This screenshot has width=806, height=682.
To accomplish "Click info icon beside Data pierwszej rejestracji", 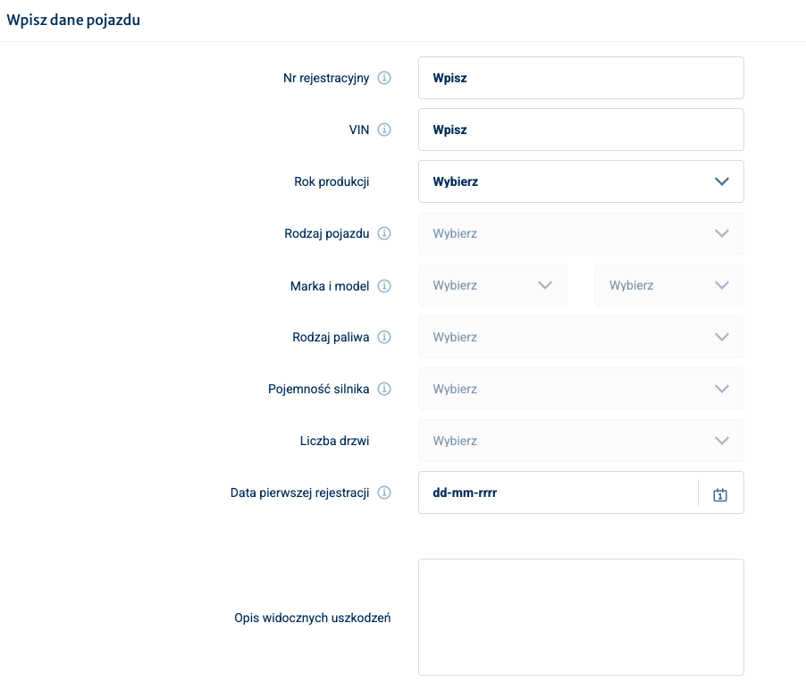I will pos(384,493).
